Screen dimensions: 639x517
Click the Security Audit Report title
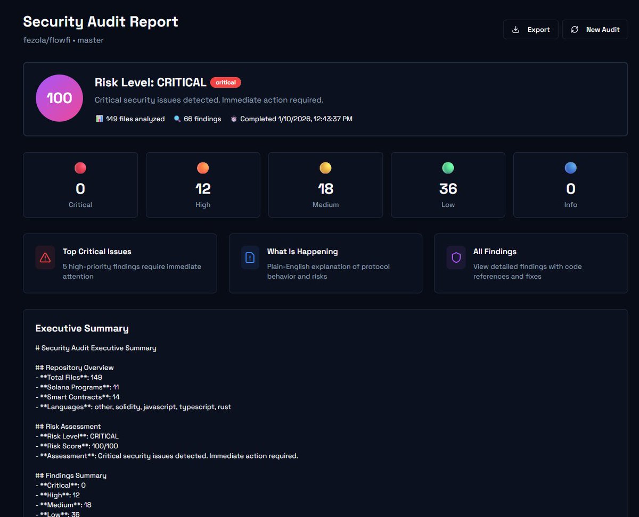101,22
